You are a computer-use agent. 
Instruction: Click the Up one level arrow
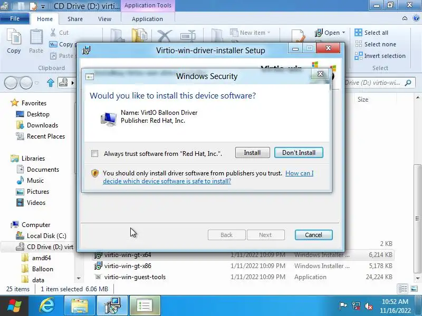51,83
